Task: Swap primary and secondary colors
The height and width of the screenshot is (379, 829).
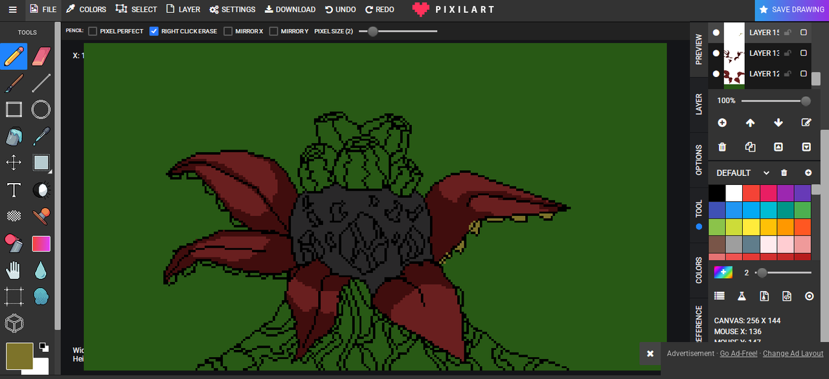Action: pyautogui.click(x=43, y=347)
